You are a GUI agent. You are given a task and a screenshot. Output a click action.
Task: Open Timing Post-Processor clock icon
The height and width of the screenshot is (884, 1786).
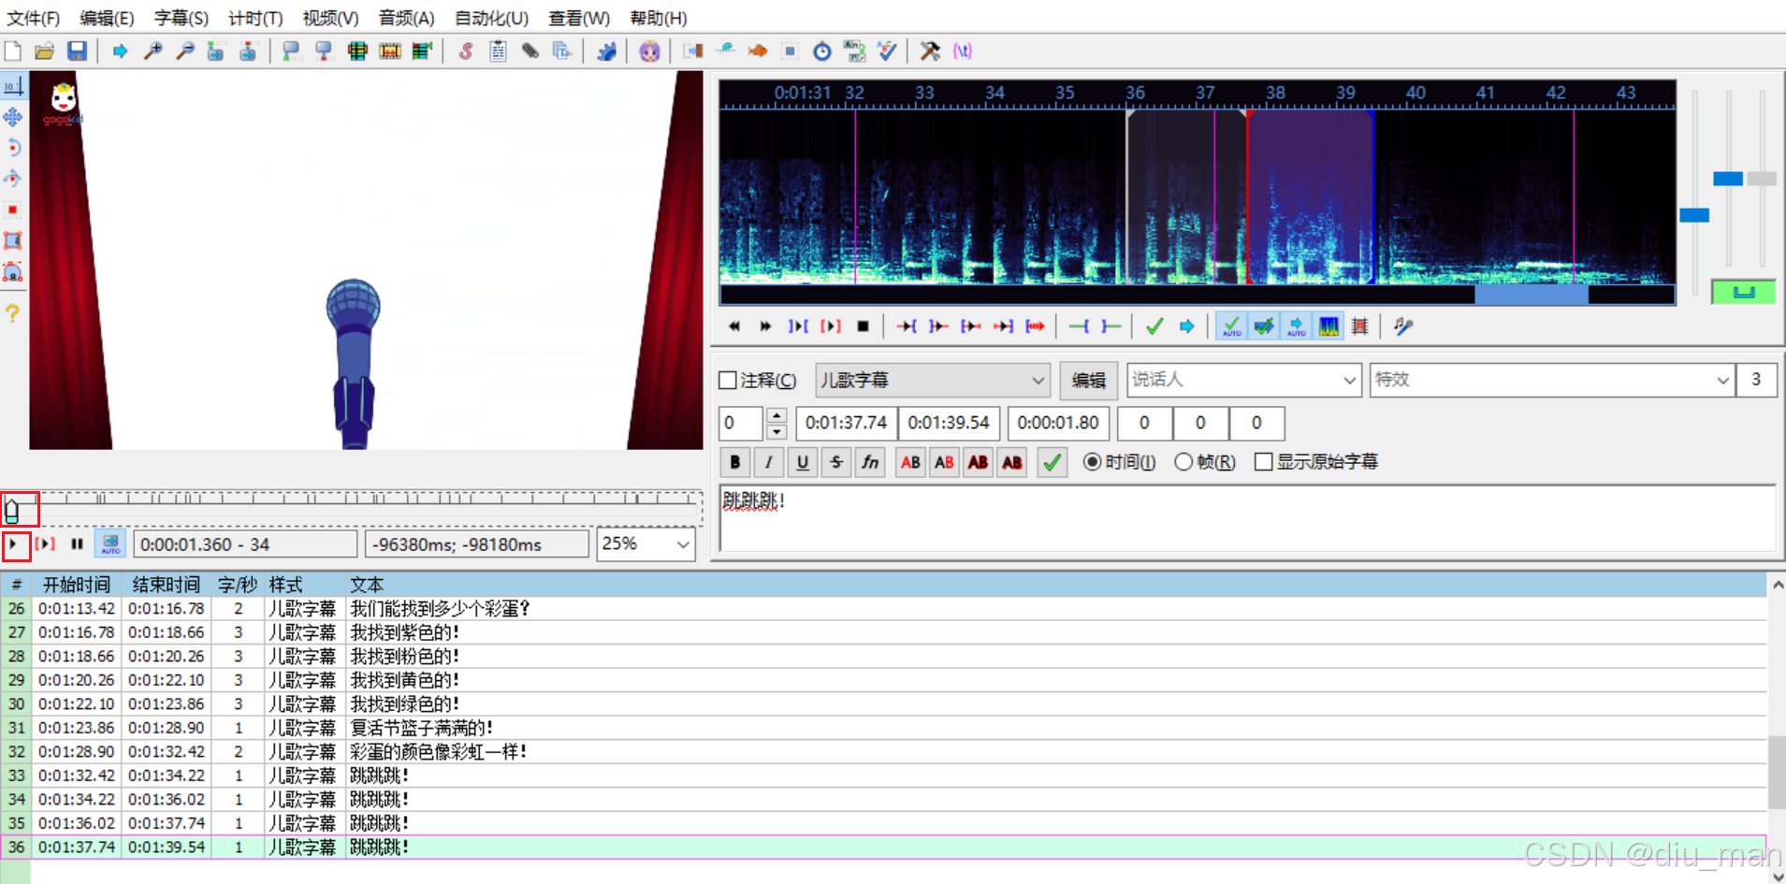click(x=821, y=51)
